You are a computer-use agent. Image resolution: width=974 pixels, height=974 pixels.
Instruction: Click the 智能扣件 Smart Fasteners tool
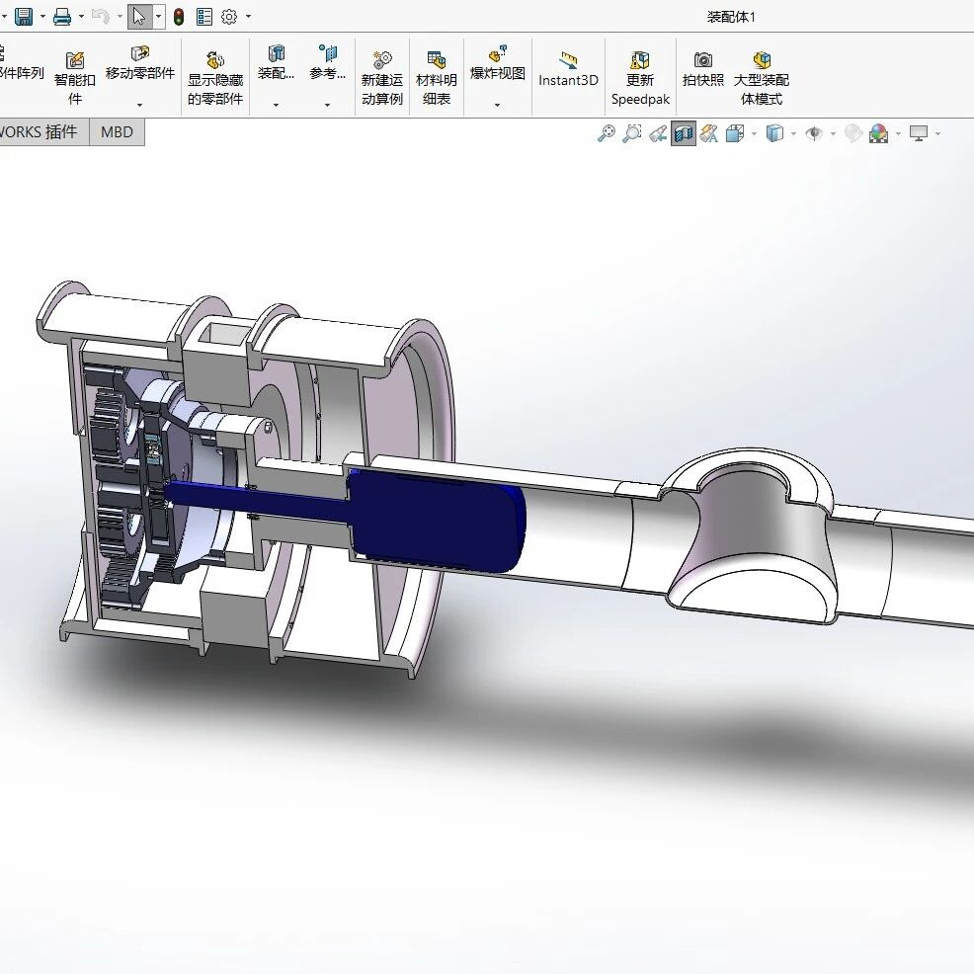[x=74, y=78]
